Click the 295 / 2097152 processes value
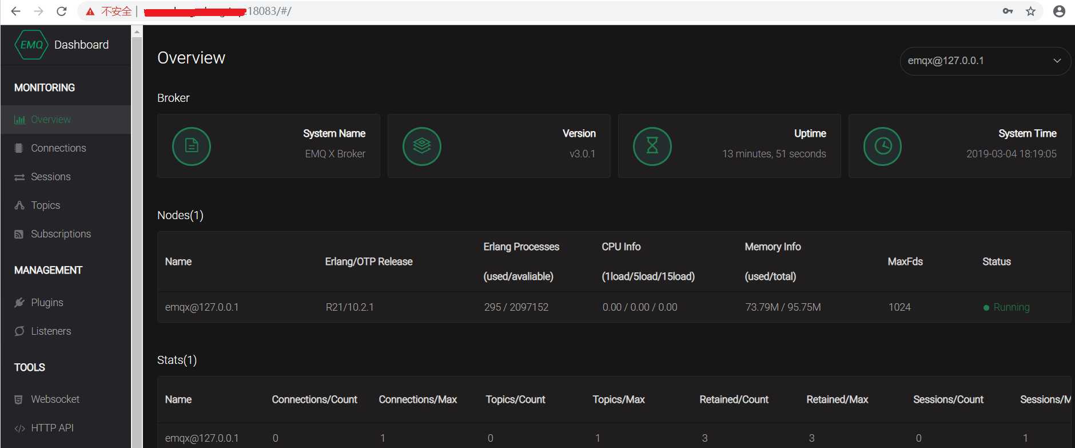 [516, 307]
